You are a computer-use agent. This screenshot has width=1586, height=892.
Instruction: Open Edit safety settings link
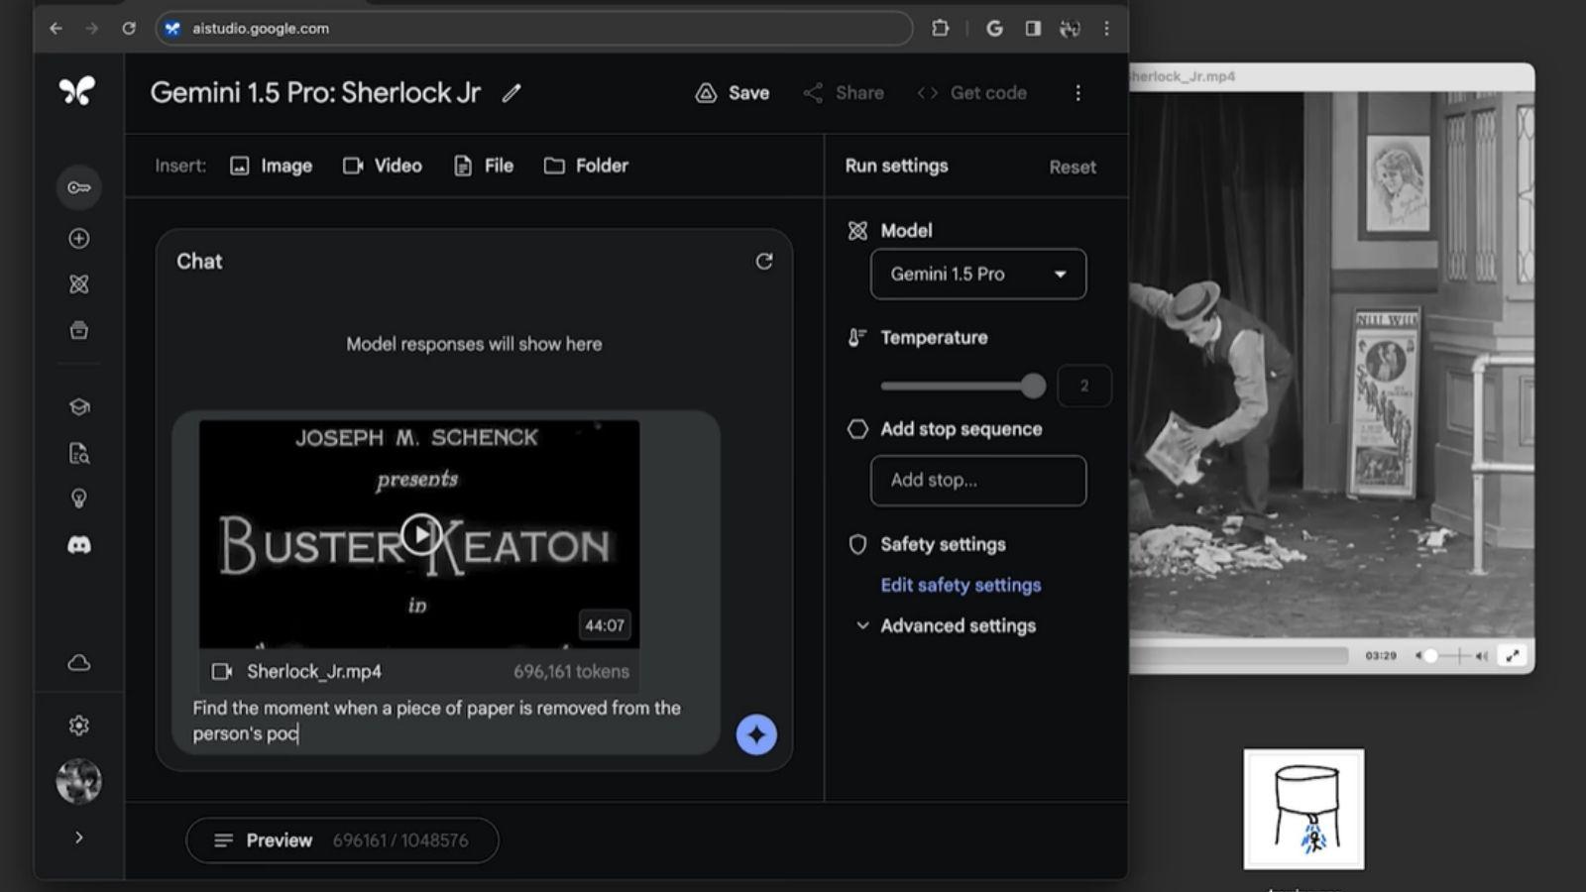(x=960, y=585)
